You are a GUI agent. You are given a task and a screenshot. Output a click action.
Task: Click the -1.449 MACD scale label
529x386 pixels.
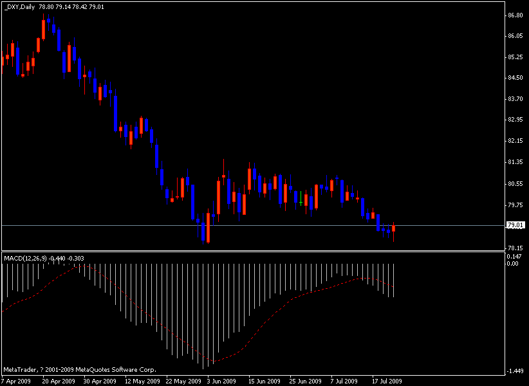point(515,371)
